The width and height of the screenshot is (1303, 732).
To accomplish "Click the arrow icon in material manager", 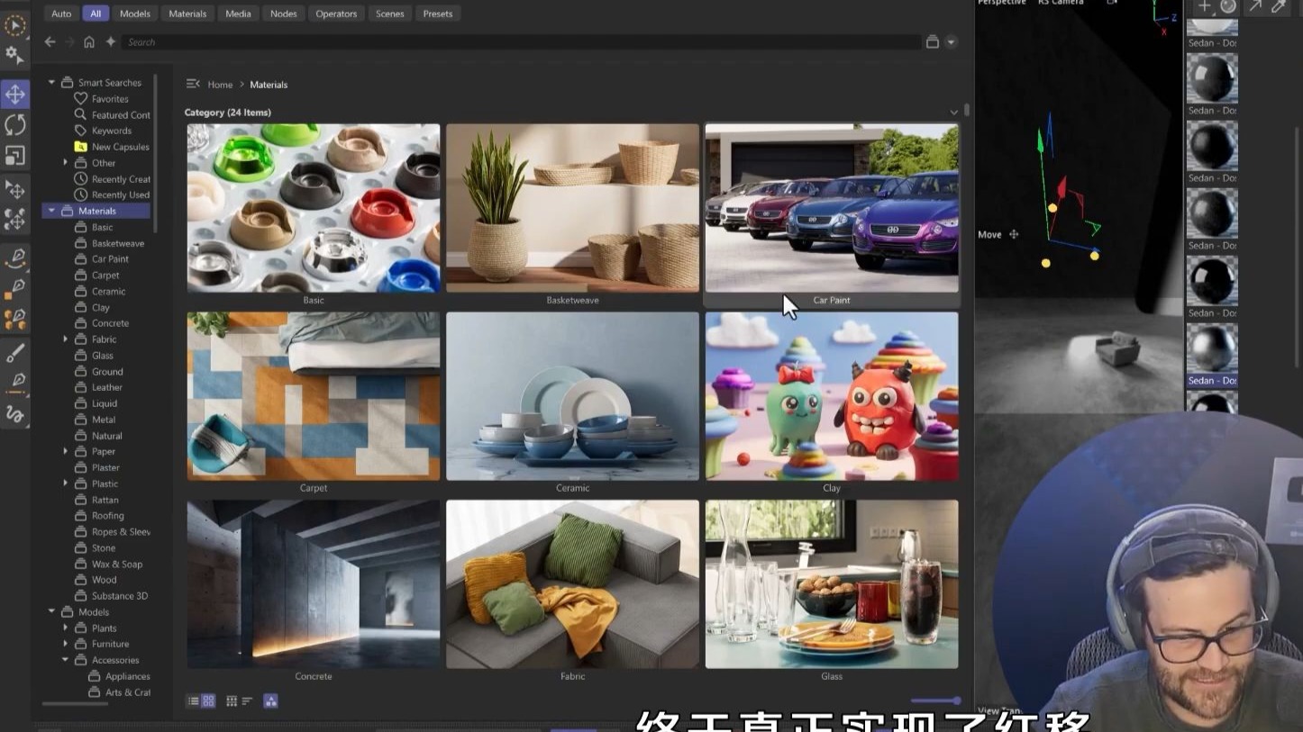I will coord(1253,6).
